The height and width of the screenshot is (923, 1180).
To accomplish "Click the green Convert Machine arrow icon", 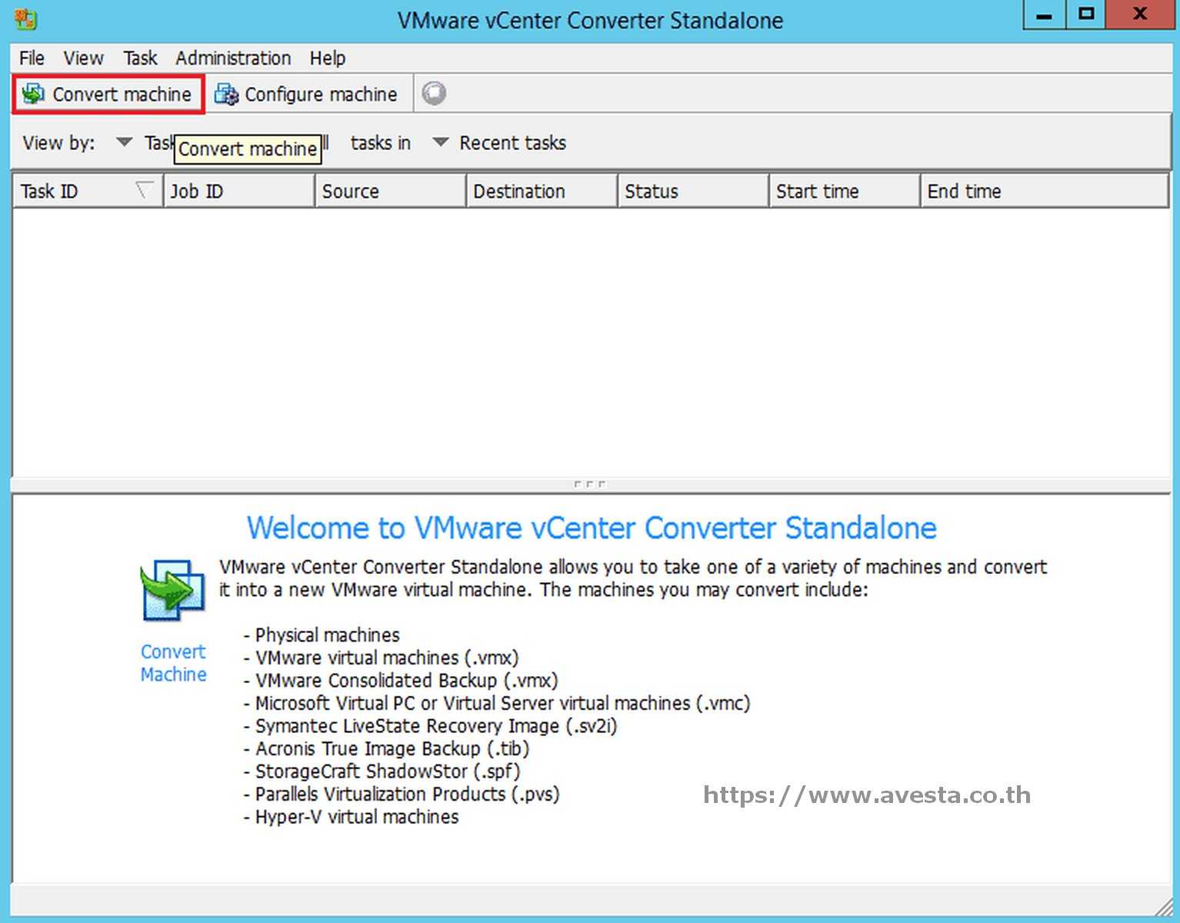I will [172, 588].
